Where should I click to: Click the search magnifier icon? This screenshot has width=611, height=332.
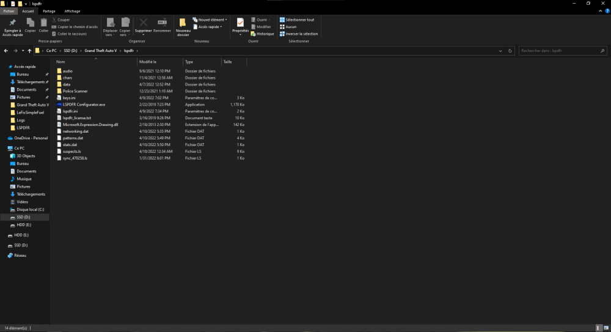602,51
